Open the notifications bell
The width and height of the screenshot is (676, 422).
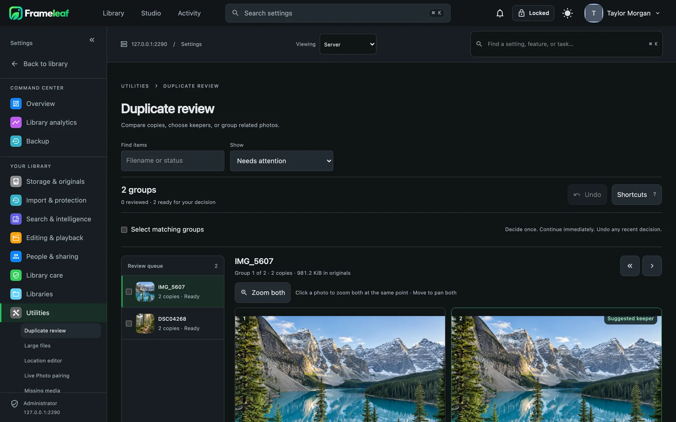500,13
